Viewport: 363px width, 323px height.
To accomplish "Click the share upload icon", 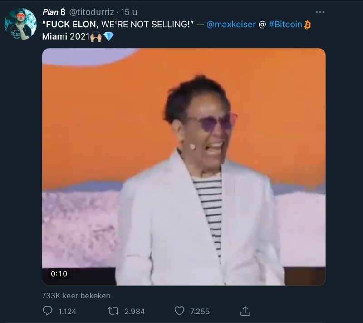I will [x=245, y=311].
